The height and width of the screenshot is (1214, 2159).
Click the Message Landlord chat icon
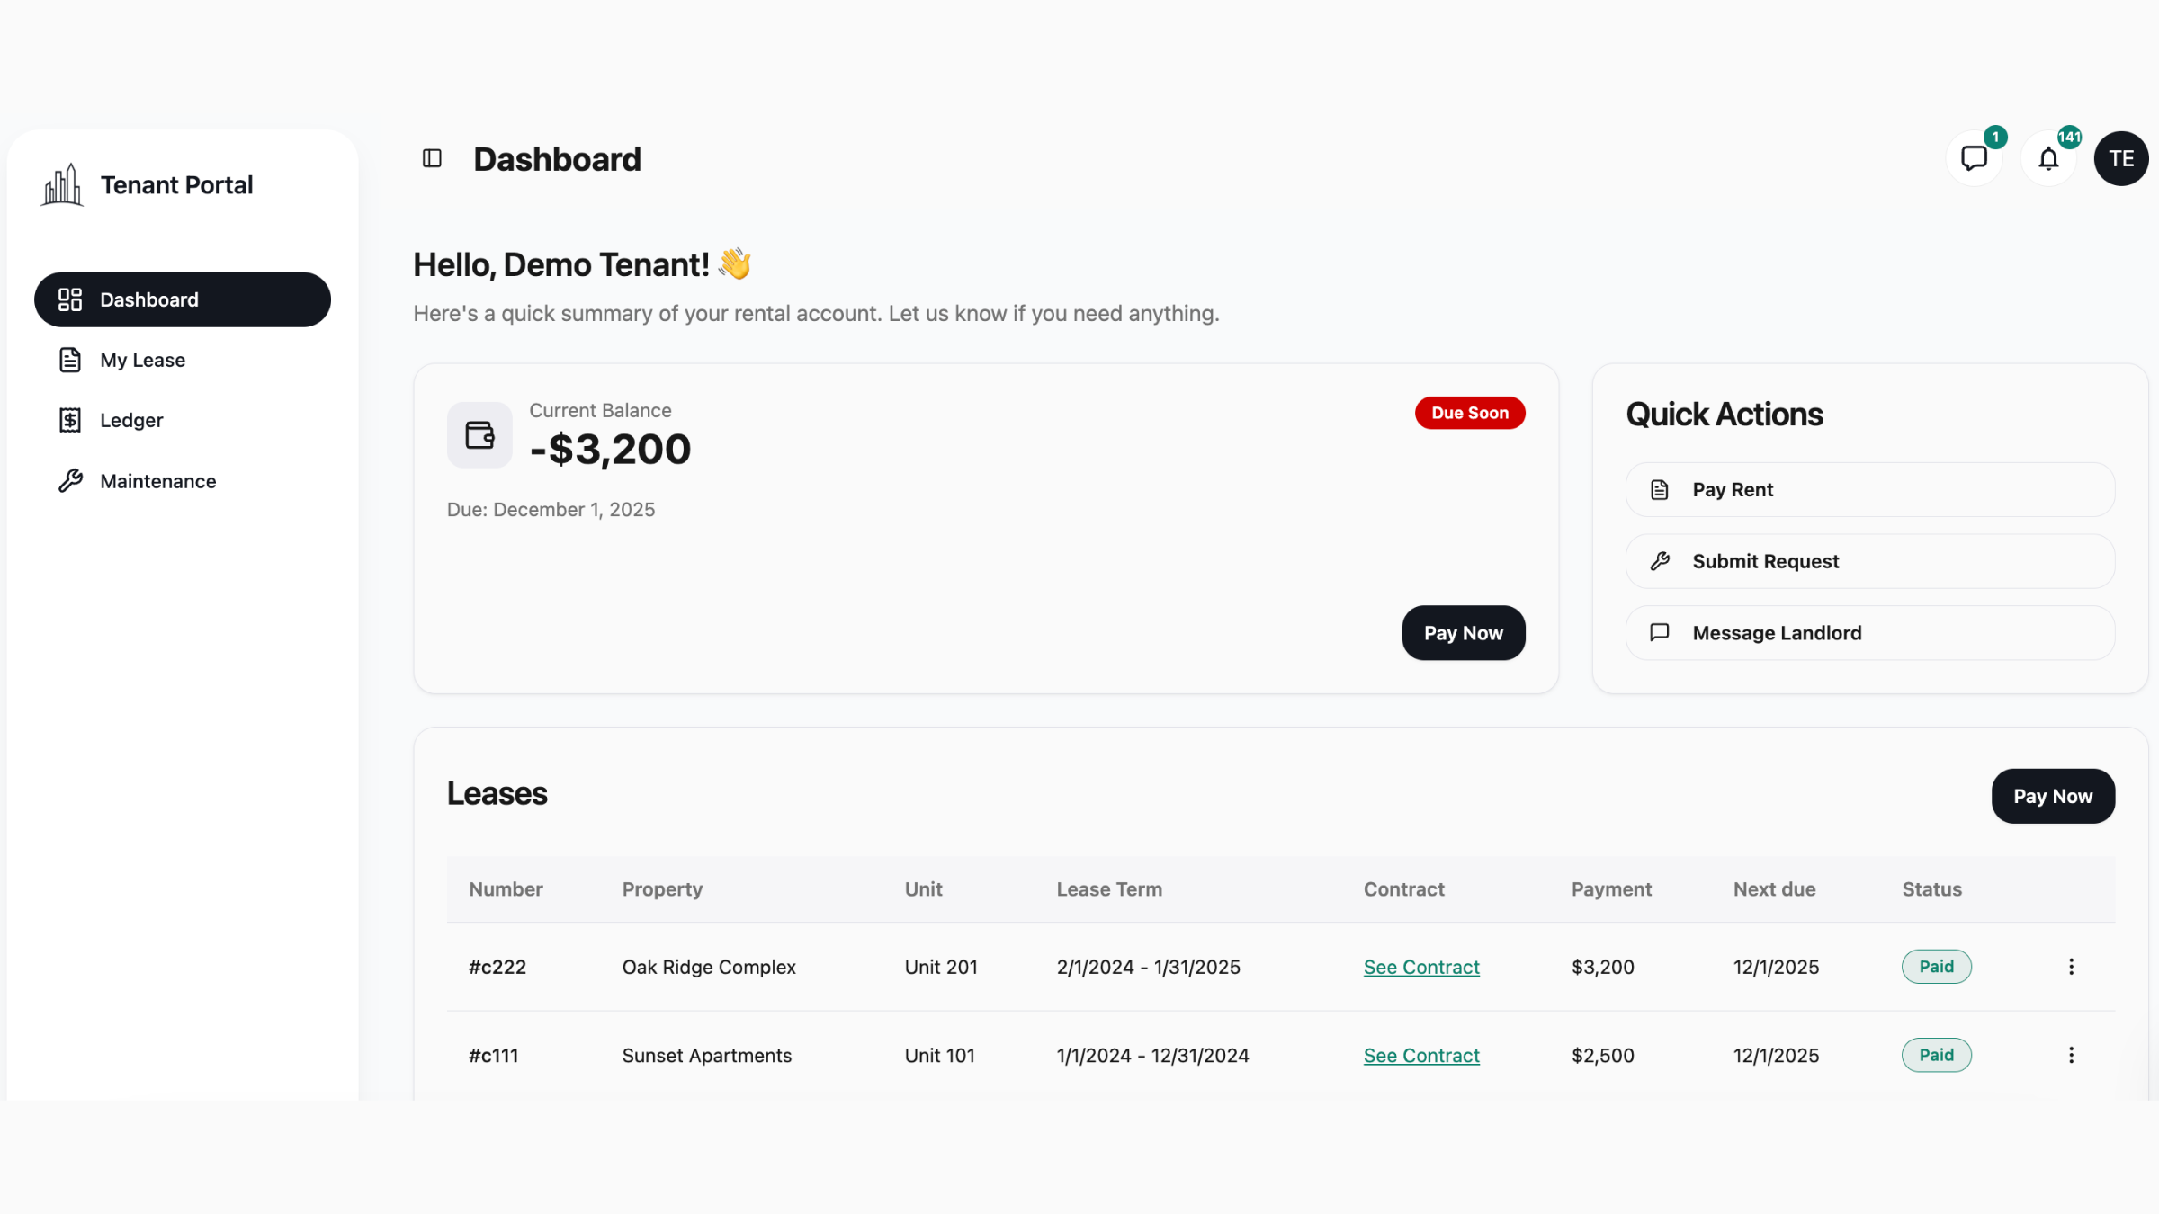(x=1660, y=633)
